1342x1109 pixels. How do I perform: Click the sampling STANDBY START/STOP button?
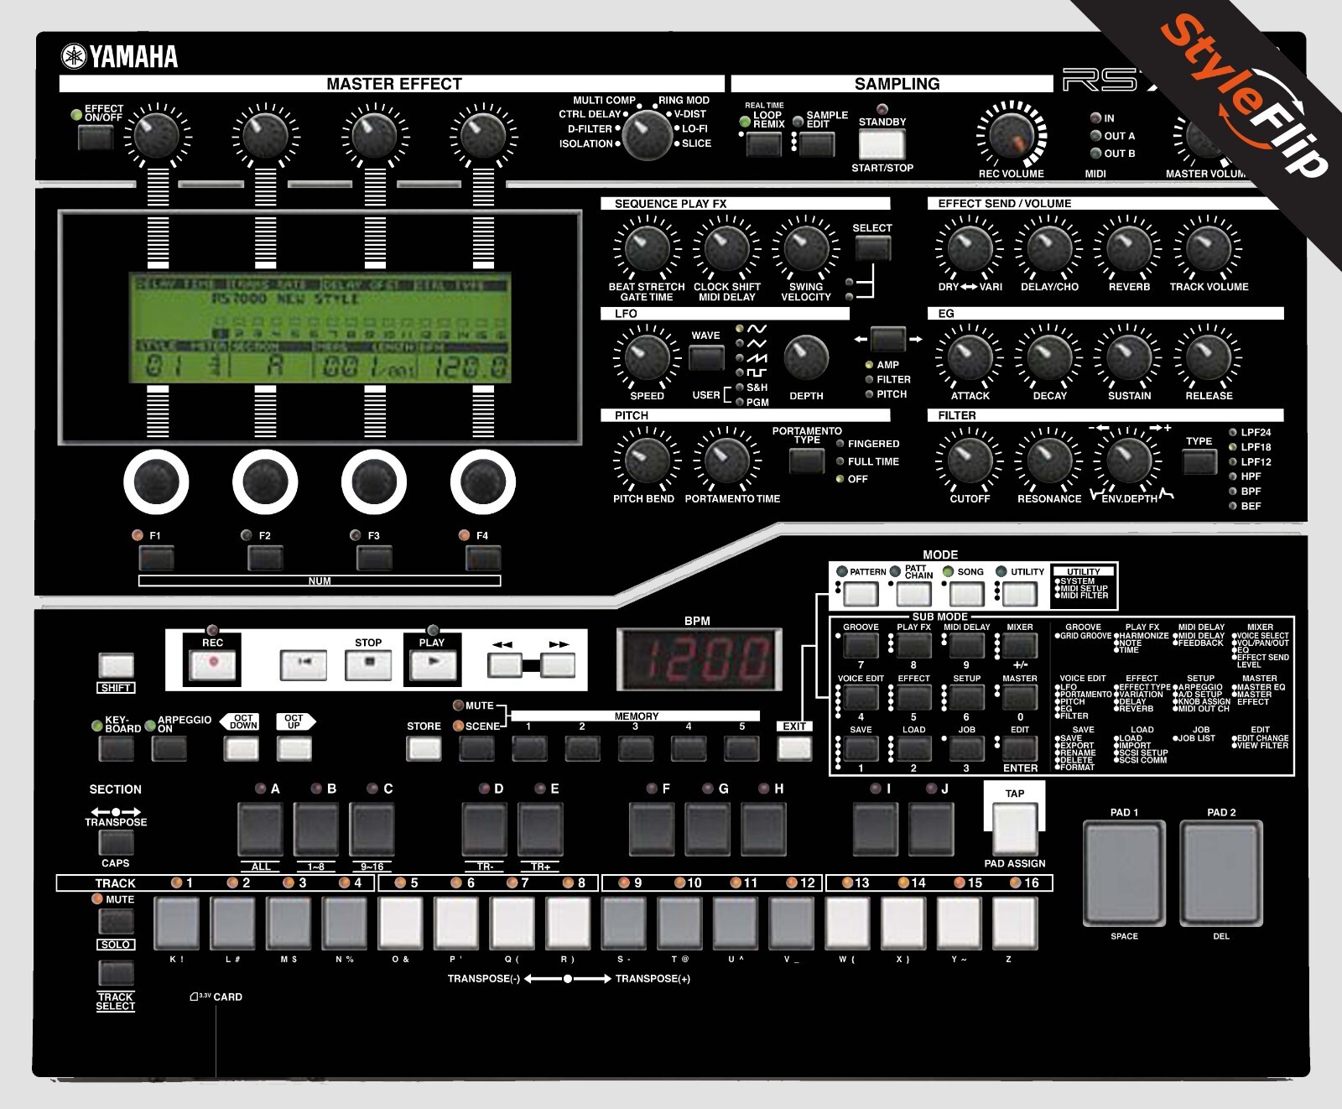click(x=882, y=144)
